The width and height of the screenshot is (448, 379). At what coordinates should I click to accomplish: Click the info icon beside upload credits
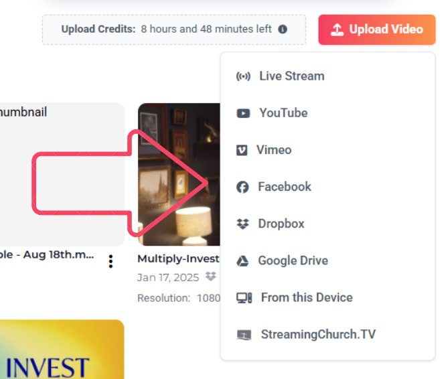[x=283, y=29]
